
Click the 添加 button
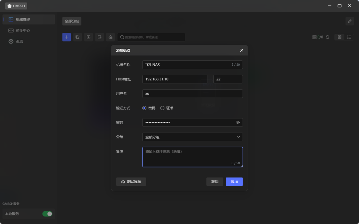[234, 182]
